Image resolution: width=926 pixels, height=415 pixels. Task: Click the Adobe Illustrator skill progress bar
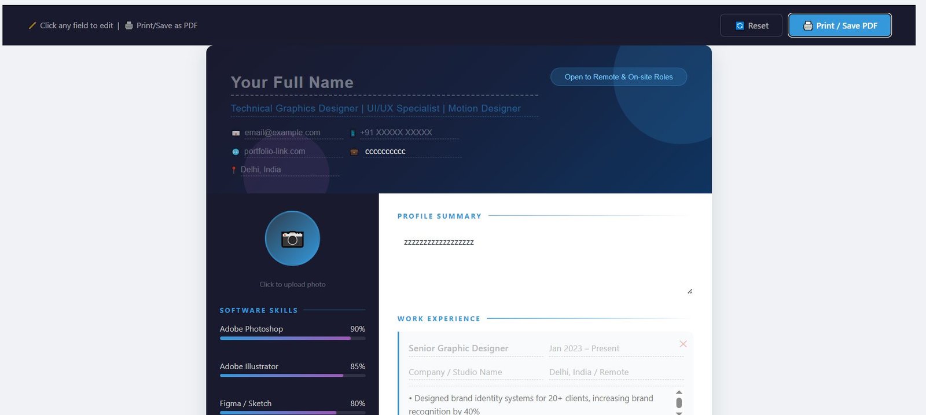[x=292, y=376]
